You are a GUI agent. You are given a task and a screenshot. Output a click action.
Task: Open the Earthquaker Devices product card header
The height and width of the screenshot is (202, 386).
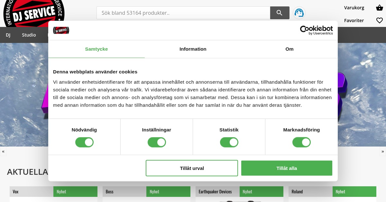pos(217,192)
